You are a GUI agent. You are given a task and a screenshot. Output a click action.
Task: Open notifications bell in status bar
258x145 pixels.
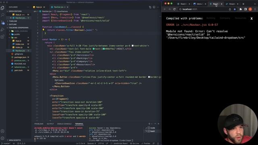pos(158,143)
